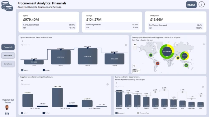Select the Financials page tab
Image resolution: width=209 pixels, height=117 pixels.
8,47
